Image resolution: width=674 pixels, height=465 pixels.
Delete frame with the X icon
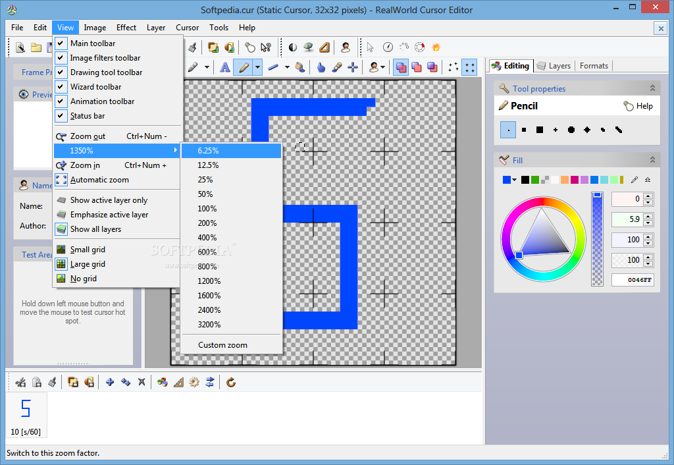(142, 382)
